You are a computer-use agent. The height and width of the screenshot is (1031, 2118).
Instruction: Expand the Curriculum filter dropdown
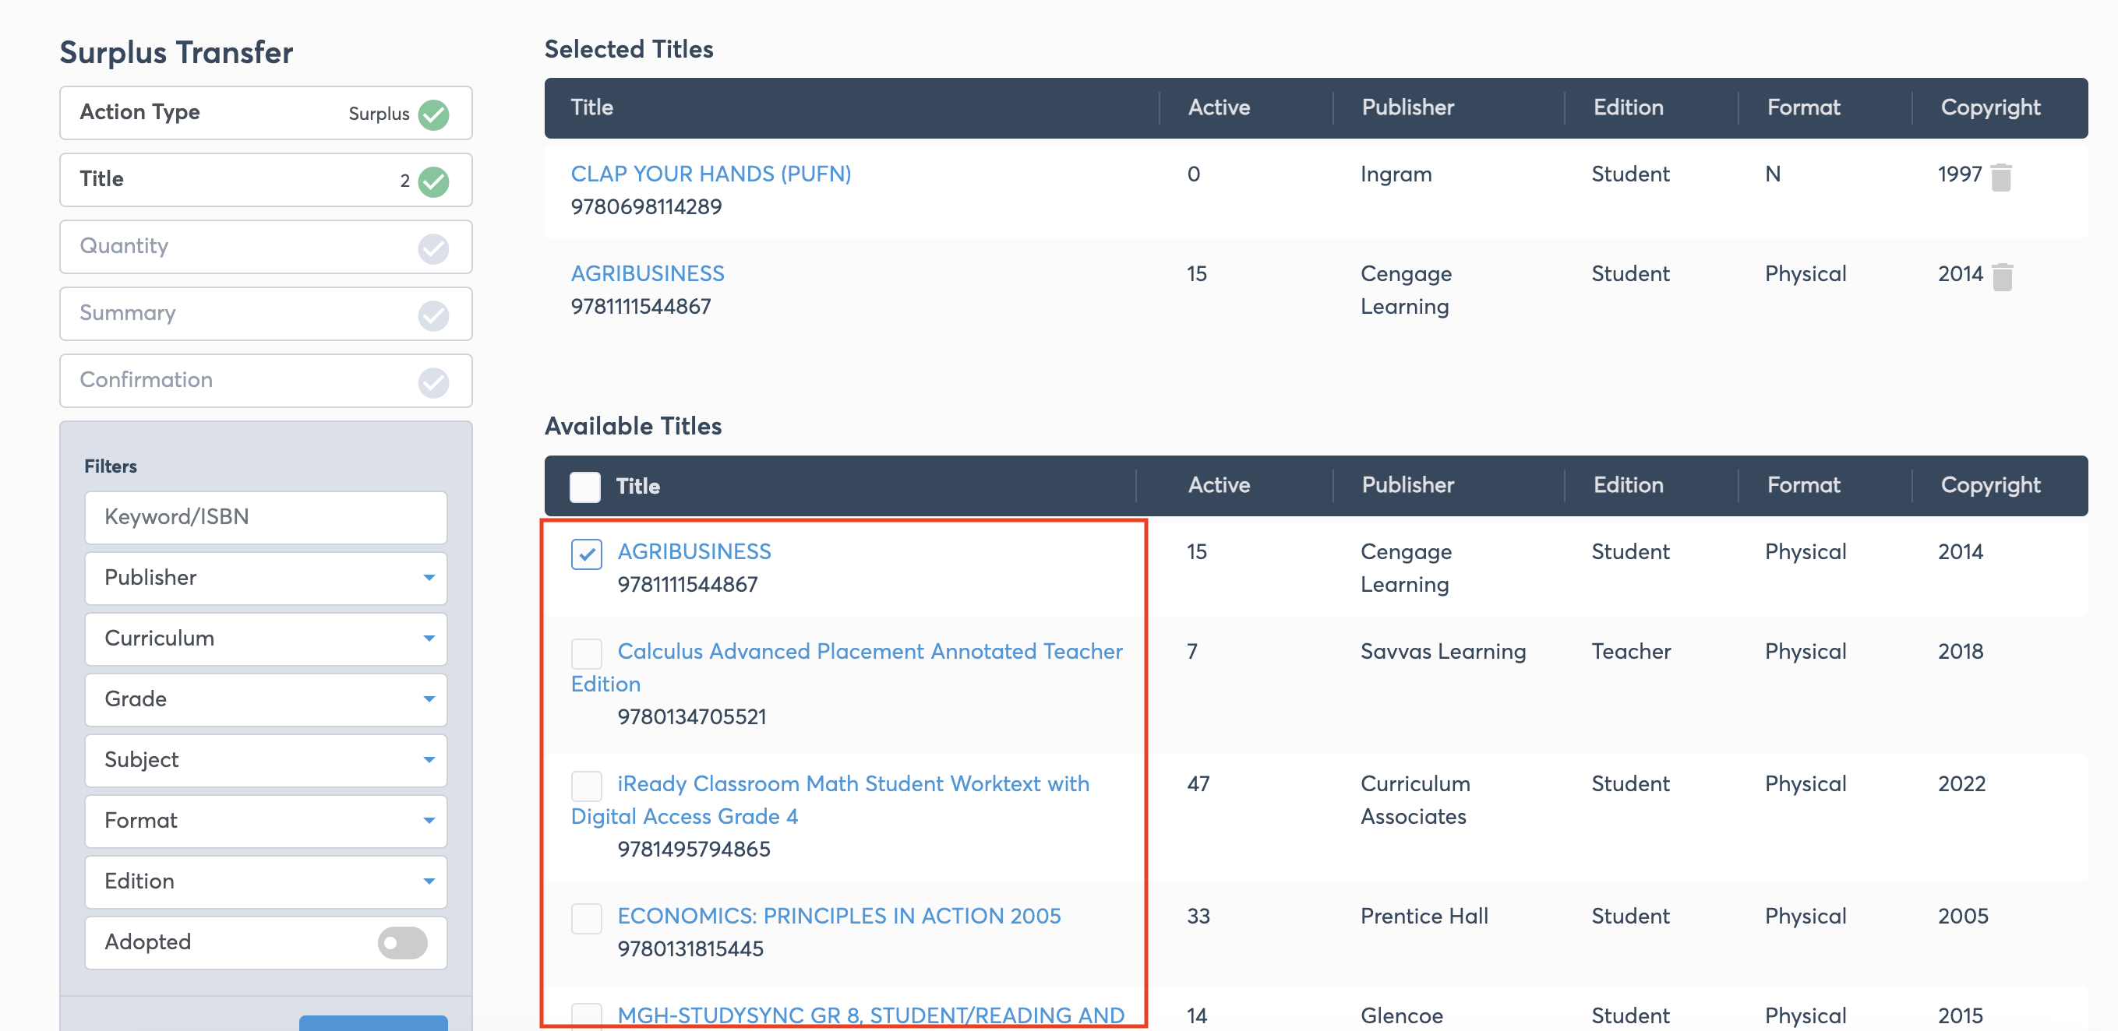pyautogui.click(x=266, y=639)
